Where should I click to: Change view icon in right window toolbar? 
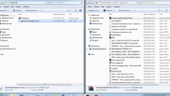tap(159, 10)
